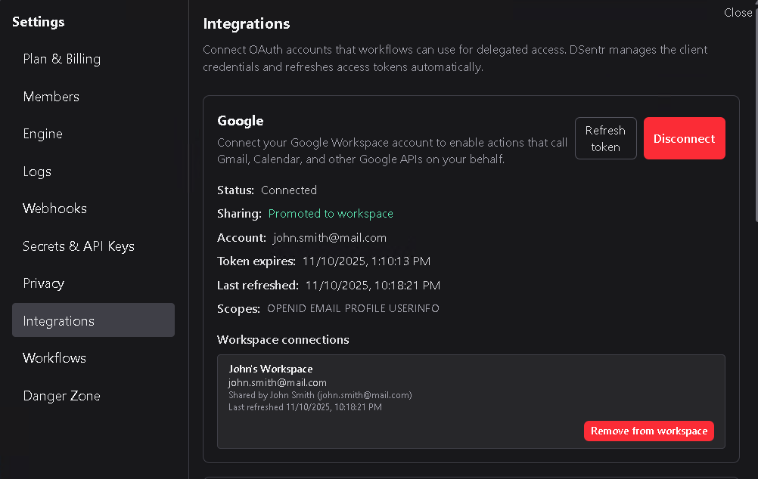Click the Workspace connections subheading
758x479 pixels.
coord(283,340)
